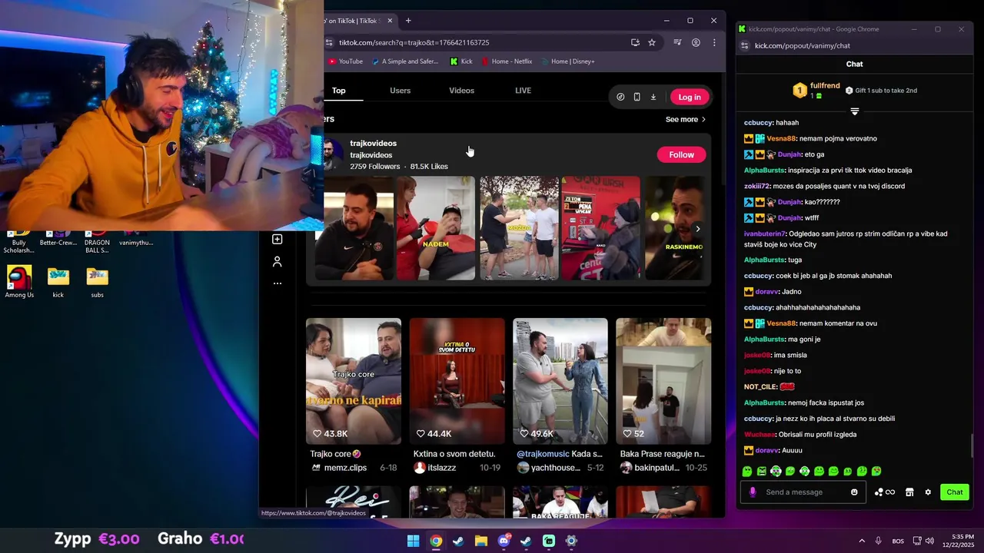Bookmark this page with the star icon

click(x=652, y=42)
